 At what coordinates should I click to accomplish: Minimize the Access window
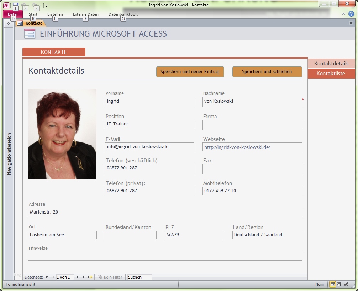324,4
